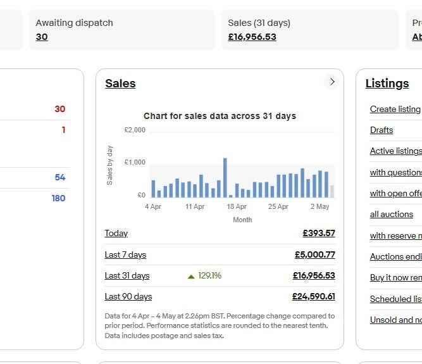
Task: Click the £2,000 axis value
Action: click(x=135, y=130)
